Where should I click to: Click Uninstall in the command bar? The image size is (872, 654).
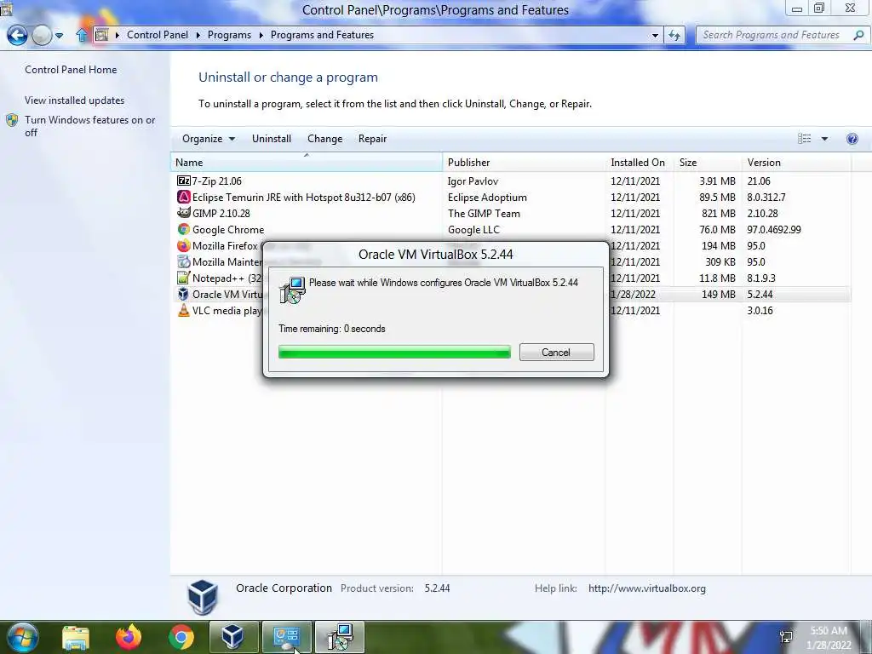272,139
